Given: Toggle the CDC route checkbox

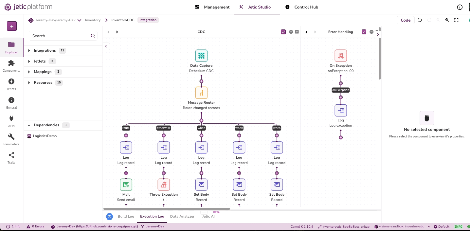Looking at the screenshot, I should click(283, 32).
